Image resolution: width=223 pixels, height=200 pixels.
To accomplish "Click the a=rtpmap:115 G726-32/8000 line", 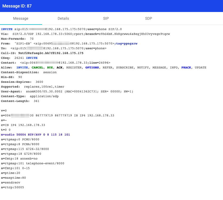I will click(25, 149).
